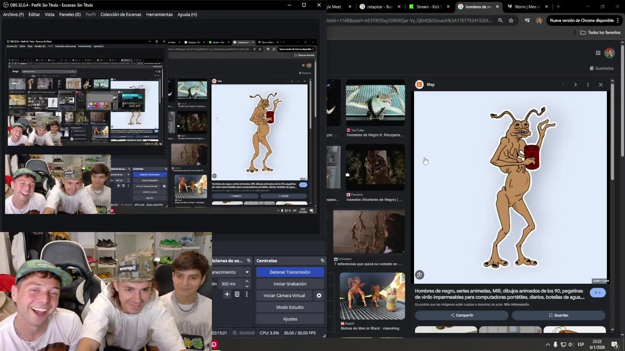The width and height of the screenshot is (625, 351).
Task: Click Más información link
Action: (517, 305)
